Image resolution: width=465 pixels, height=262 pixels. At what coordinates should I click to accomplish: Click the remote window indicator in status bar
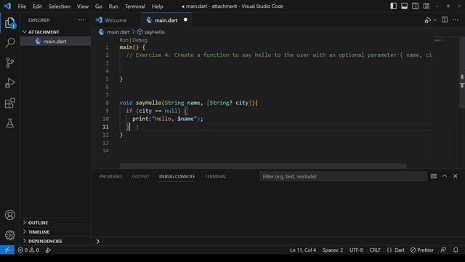(7, 250)
